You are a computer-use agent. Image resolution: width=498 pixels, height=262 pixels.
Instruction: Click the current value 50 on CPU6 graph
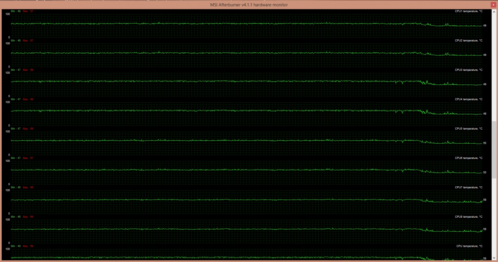coord(485,173)
